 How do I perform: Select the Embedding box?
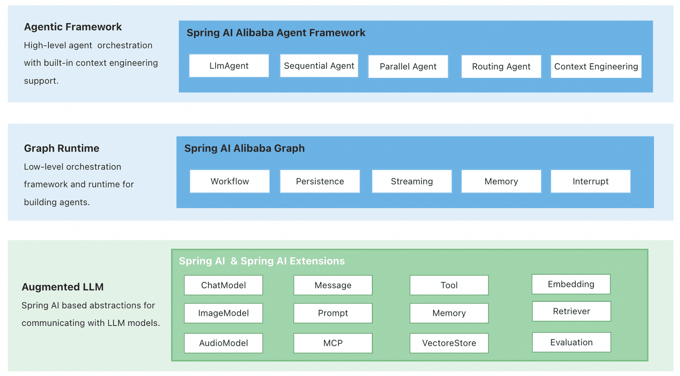[571, 284]
